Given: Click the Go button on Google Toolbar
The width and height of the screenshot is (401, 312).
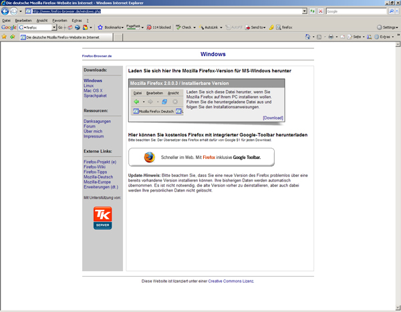Looking at the screenshot, I should click(60, 27).
